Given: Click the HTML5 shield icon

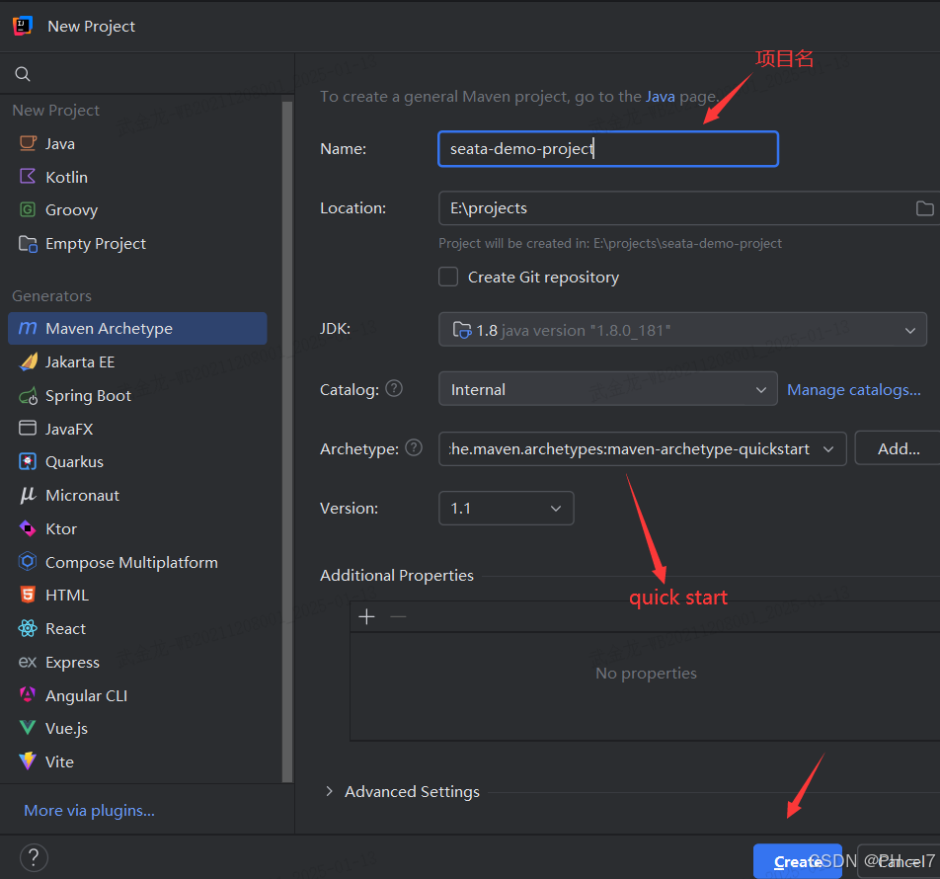Looking at the screenshot, I should (x=28, y=595).
